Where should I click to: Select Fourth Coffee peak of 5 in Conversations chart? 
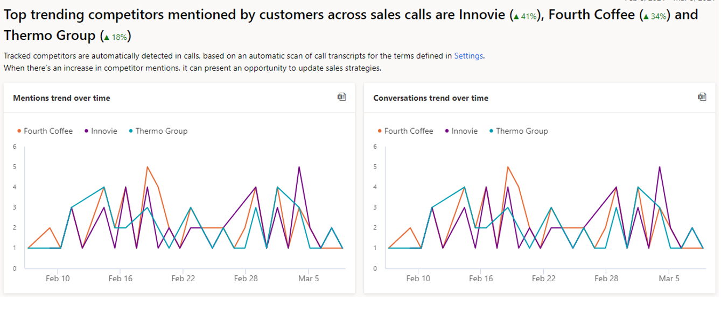click(508, 167)
